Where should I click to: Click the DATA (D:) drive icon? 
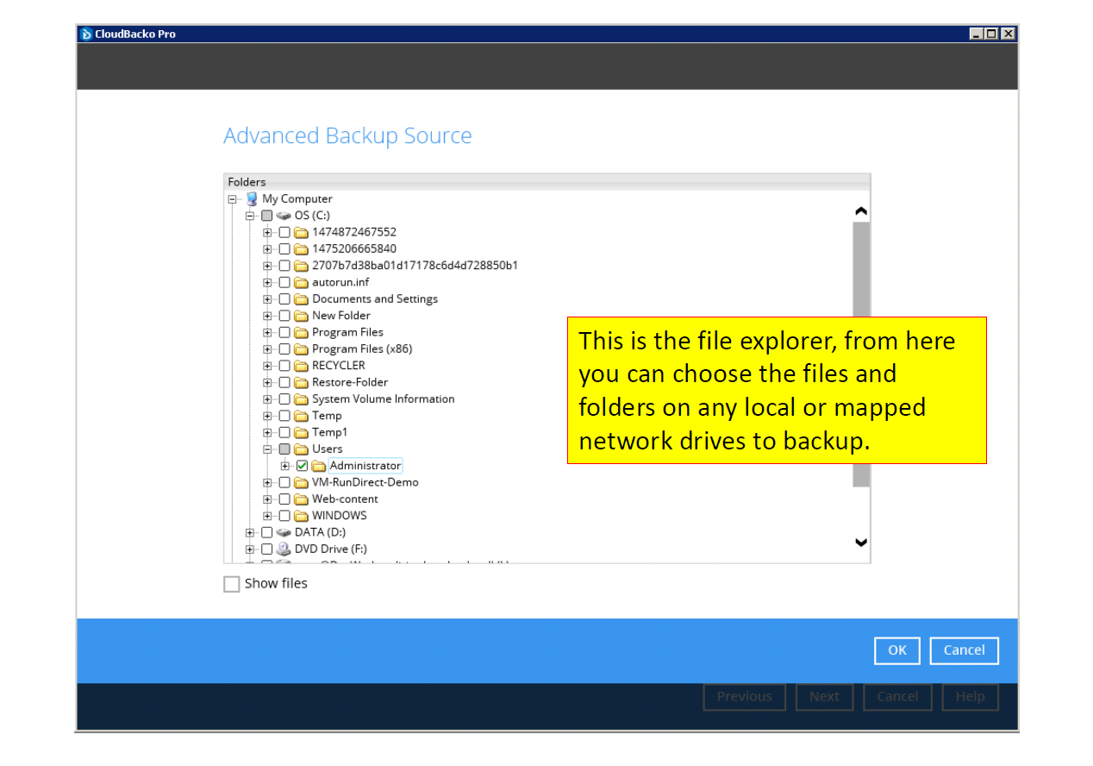point(283,531)
